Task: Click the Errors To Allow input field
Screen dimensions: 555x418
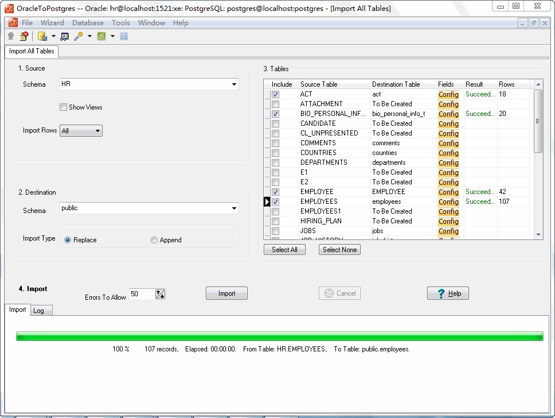Action: tap(142, 294)
